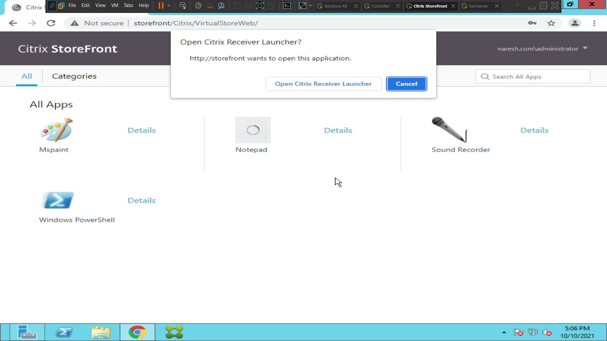Open VMware snapshot manager icon
Image resolution: width=607 pixels, height=341 pixels.
coord(221,6)
